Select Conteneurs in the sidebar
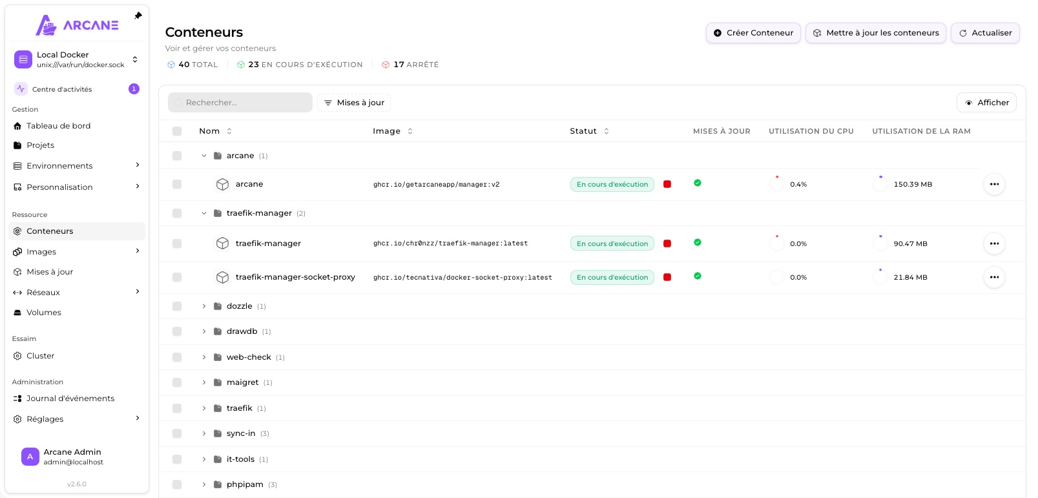The width and height of the screenshot is (1038, 498). click(77, 231)
